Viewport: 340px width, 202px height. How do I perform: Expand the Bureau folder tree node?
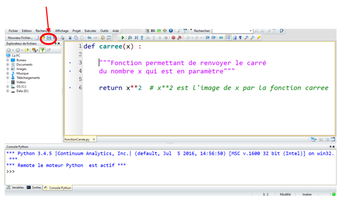pos(7,60)
